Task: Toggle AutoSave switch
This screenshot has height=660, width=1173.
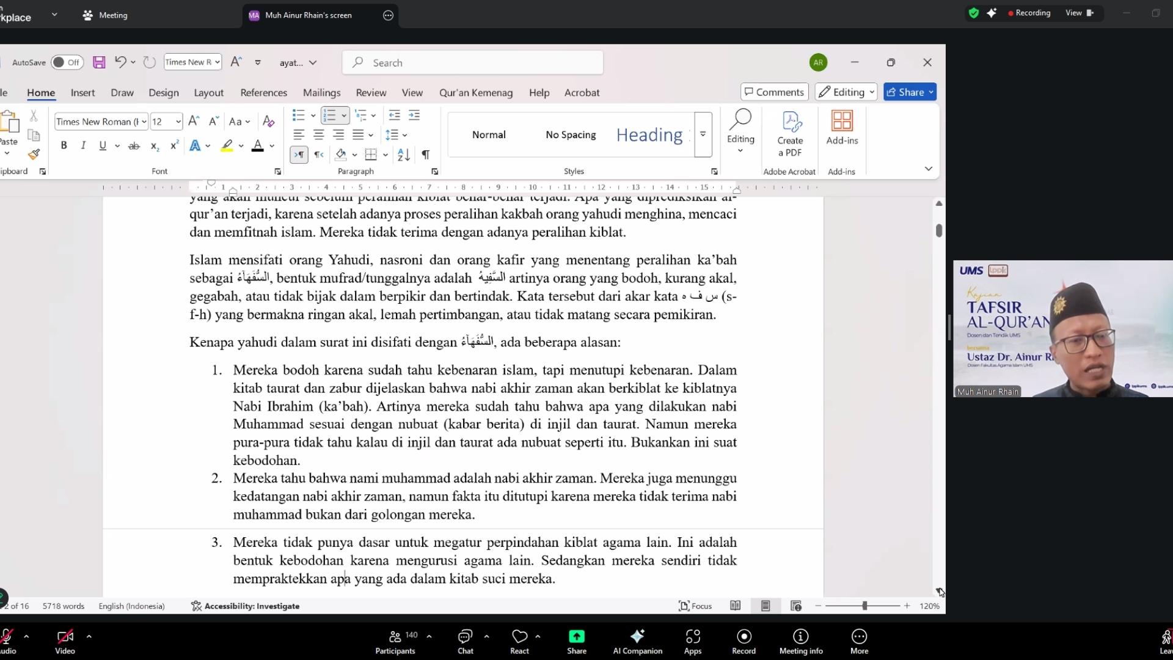Action: pos(67,62)
